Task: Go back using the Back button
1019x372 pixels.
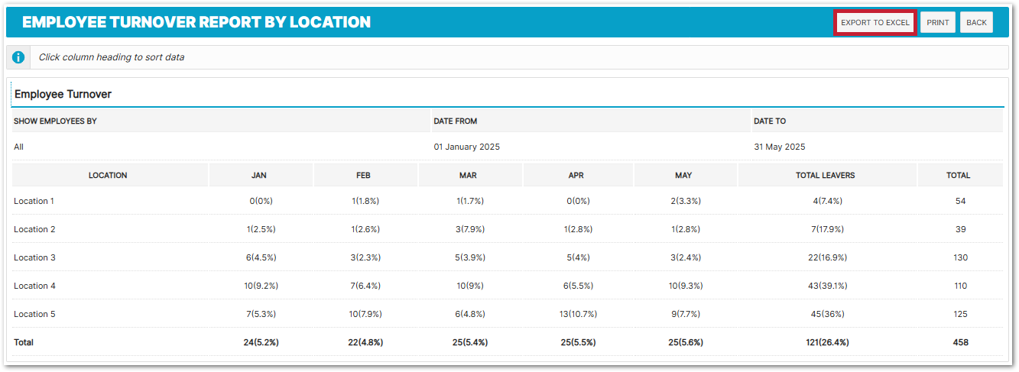Action: (x=976, y=23)
